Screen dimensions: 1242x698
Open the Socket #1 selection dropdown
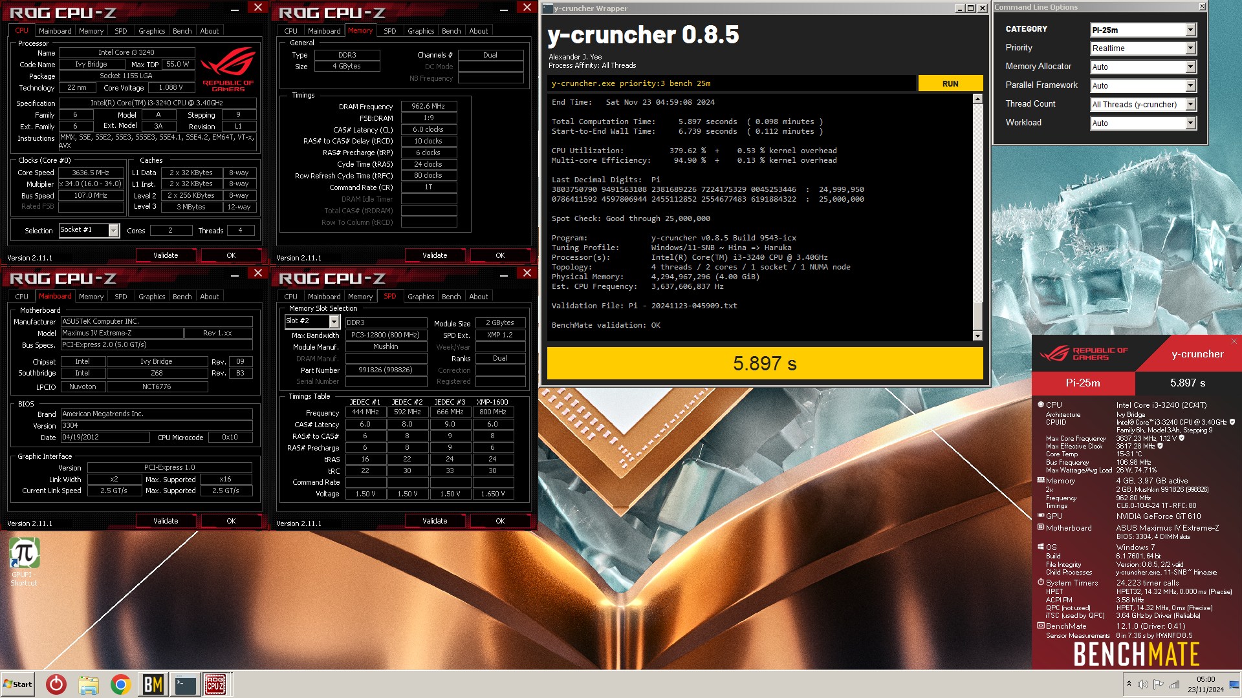tap(114, 230)
